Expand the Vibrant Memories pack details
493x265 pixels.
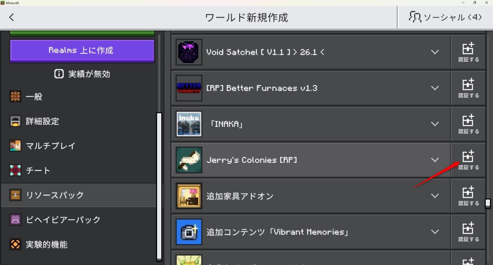tap(435, 232)
